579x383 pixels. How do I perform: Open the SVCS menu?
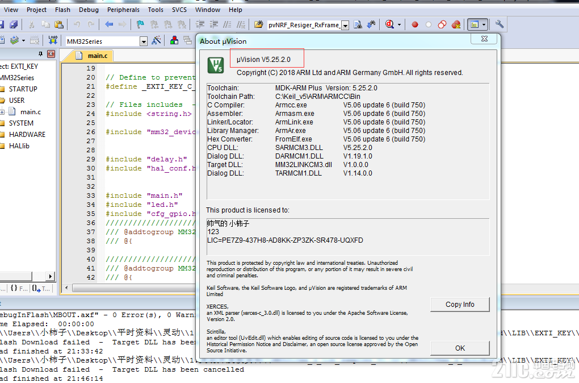pos(179,10)
